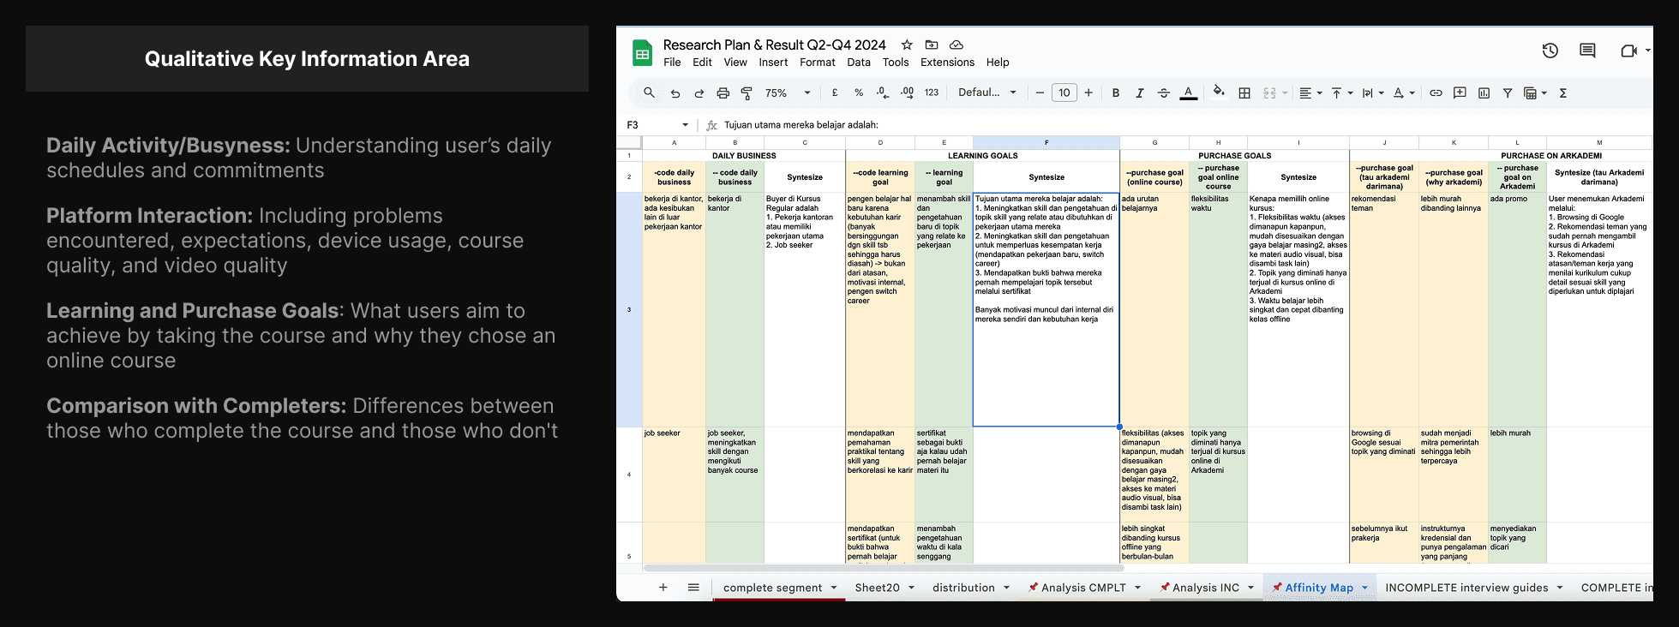Increase decimal places

tap(907, 93)
